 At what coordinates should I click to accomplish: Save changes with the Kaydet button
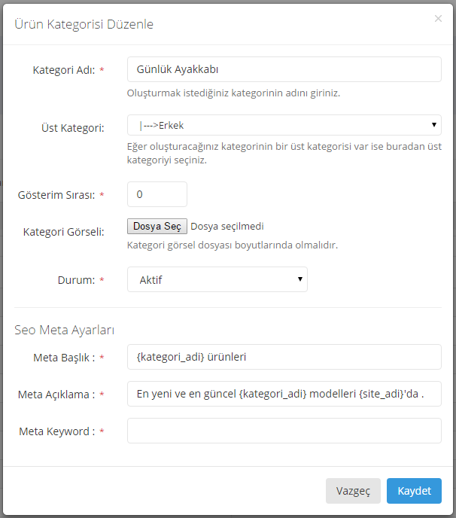[x=414, y=491]
